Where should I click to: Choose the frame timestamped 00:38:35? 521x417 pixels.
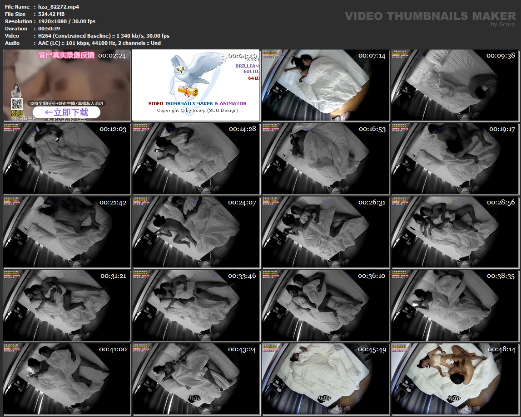tap(455, 305)
